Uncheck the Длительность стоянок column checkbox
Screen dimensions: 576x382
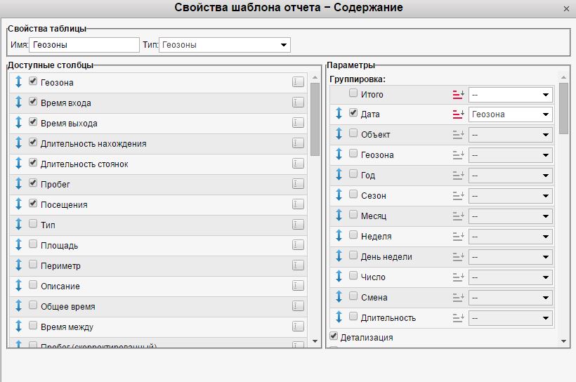(x=33, y=164)
